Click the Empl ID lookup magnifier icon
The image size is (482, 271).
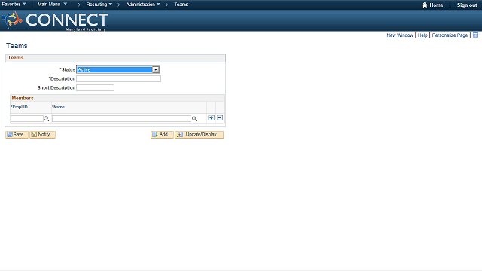coord(47,119)
